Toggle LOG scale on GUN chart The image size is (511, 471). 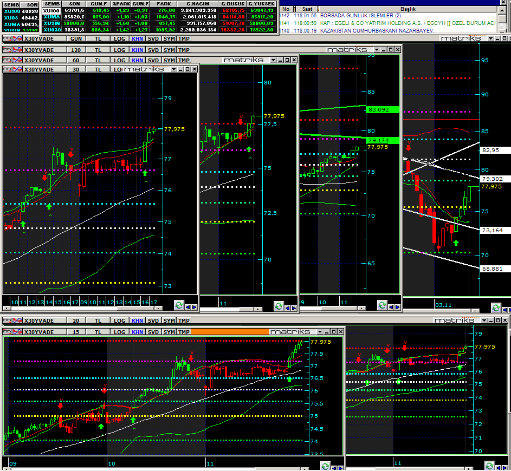pos(120,39)
